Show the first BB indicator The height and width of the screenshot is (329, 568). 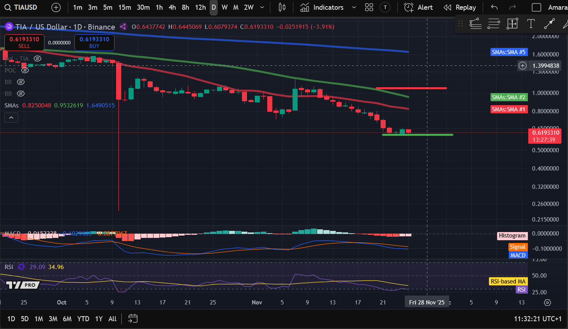[21, 82]
